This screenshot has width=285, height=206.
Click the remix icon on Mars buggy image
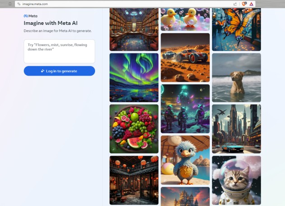165,78
